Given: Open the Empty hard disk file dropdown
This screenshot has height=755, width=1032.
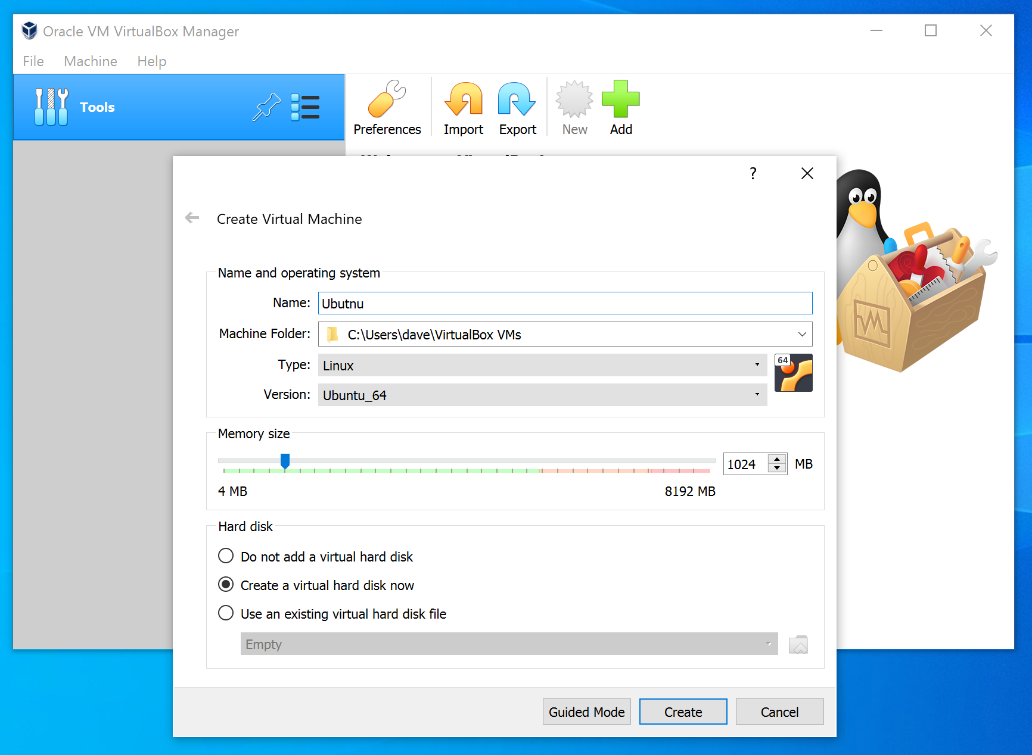Looking at the screenshot, I should click(509, 644).
